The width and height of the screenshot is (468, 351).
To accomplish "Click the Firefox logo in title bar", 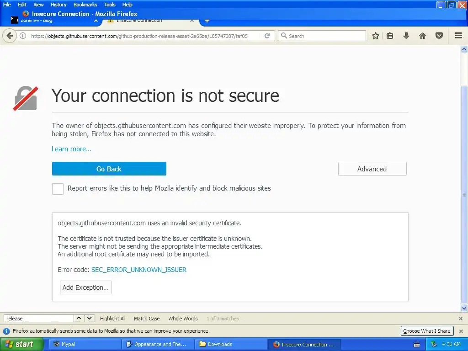I will (26, 13).
